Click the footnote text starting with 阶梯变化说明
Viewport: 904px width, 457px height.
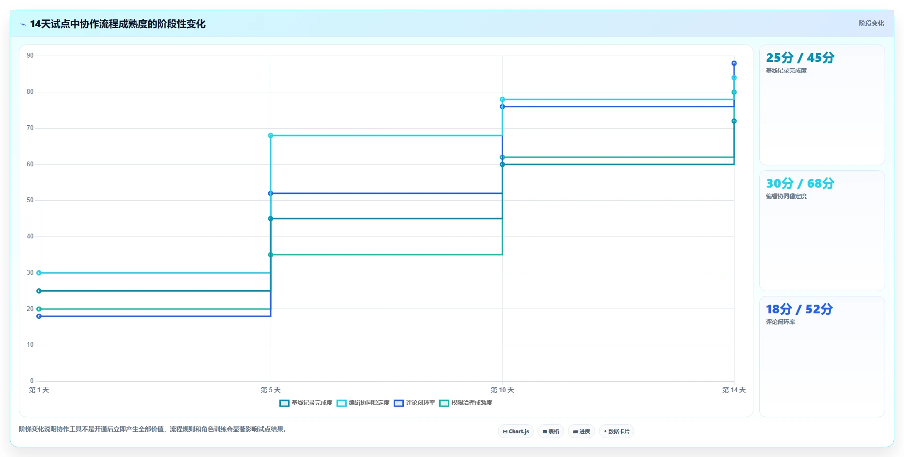click(154, 429)
